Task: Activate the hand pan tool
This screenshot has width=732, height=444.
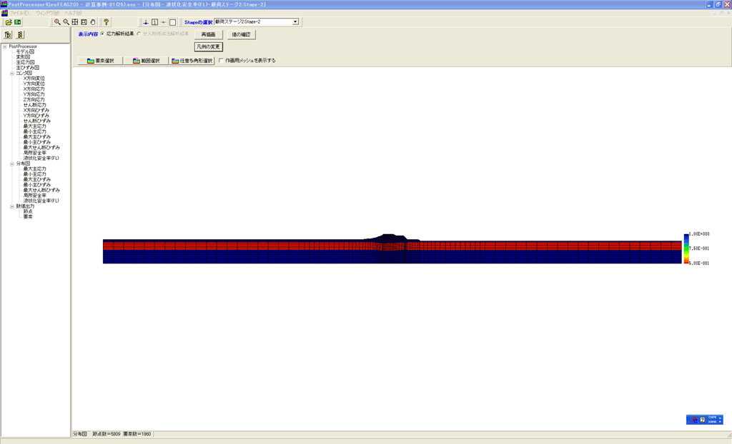Action: (x=92, y=22)
